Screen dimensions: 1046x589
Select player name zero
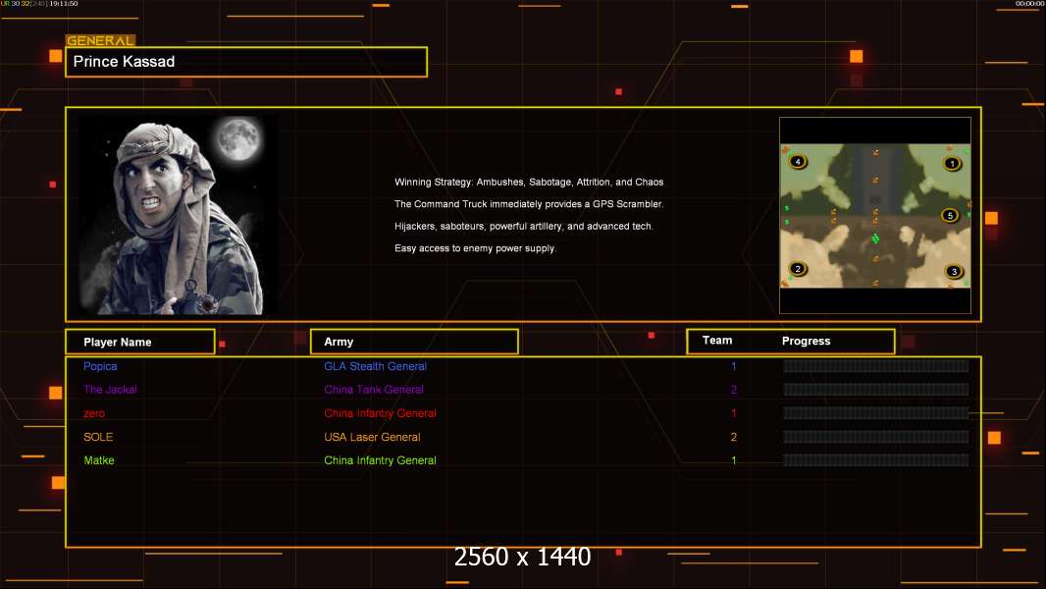[x=94, y=413]
